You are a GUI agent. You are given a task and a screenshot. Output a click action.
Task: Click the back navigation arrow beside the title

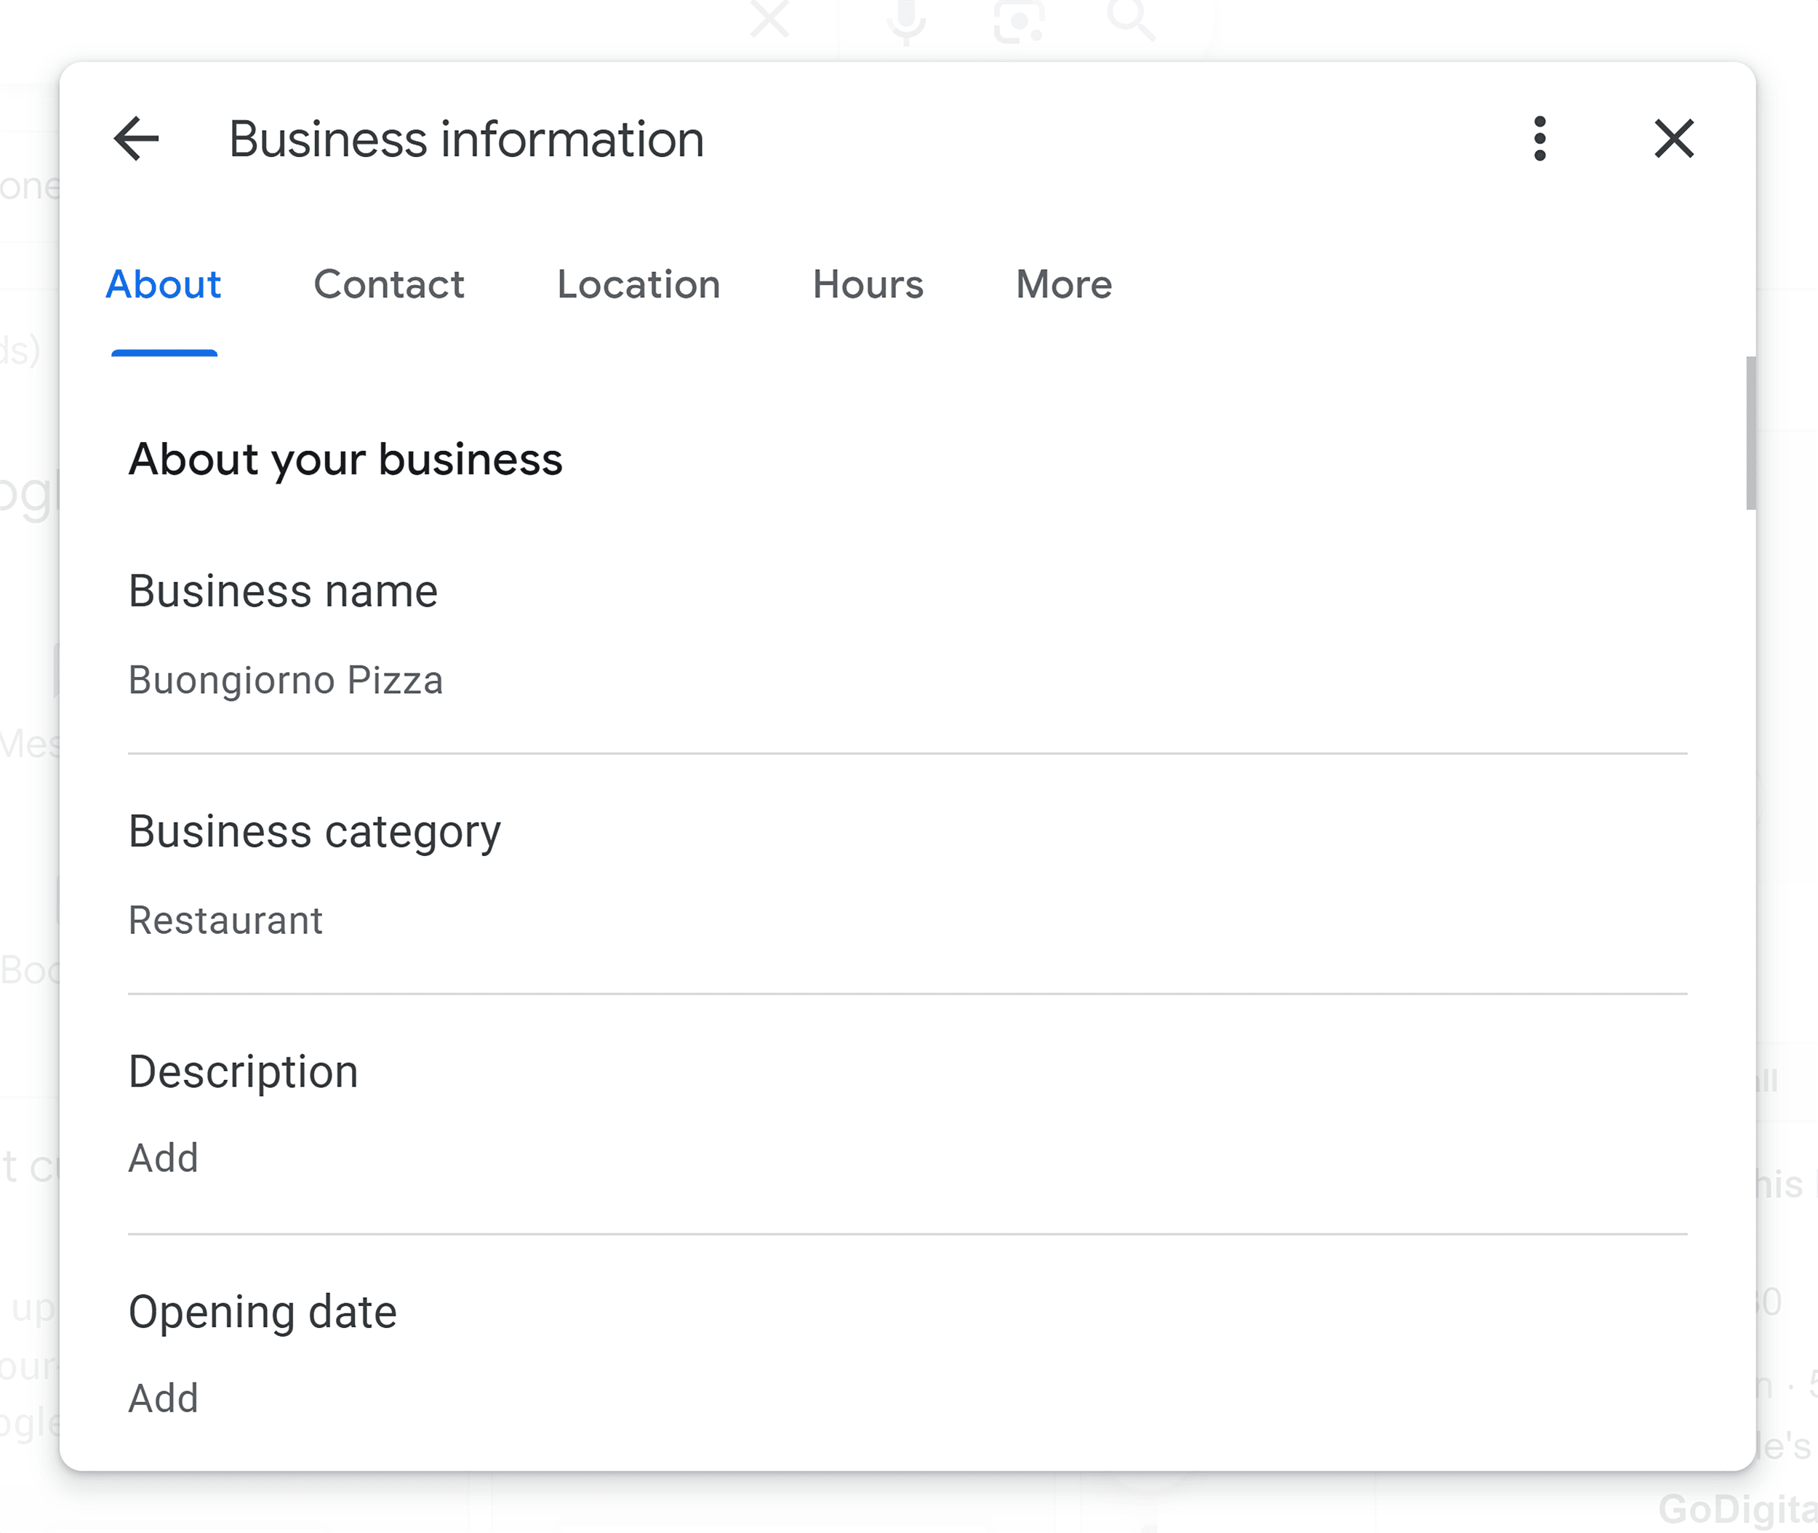pyautogui.click(x=137, y=139)
